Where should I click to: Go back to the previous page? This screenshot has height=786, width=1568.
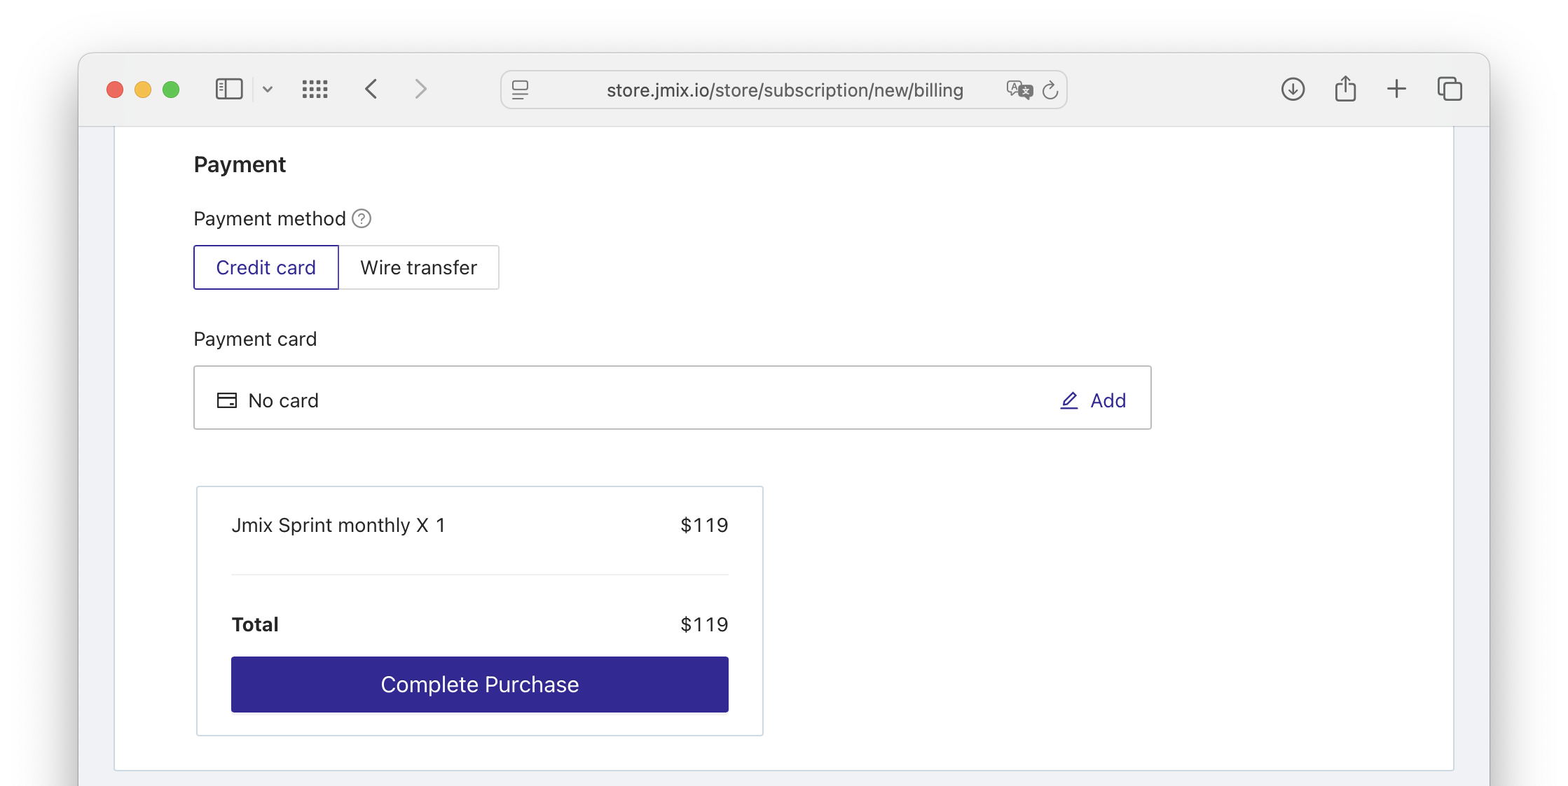click(371, 90)
